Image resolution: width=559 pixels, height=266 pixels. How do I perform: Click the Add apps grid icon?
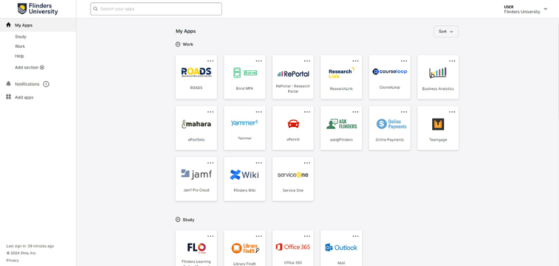tap(9, 97)
